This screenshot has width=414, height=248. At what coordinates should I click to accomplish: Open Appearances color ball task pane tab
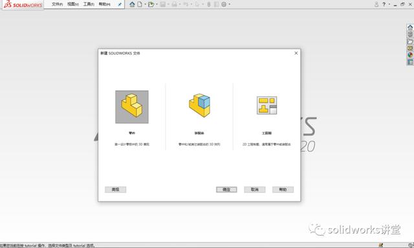pos(410,55)
